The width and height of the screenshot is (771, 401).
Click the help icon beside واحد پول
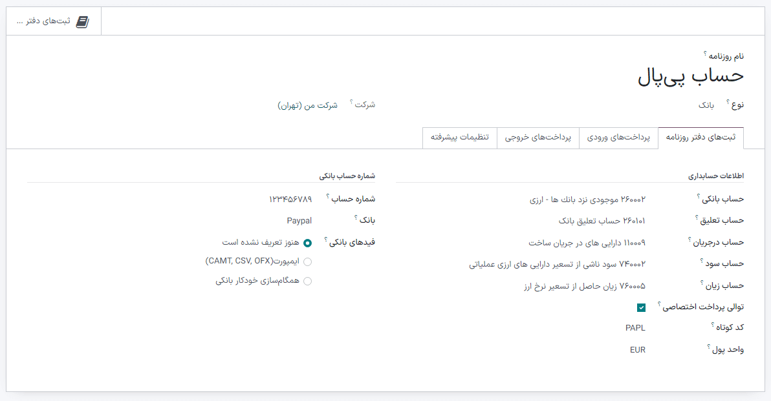tap(707, 346)
